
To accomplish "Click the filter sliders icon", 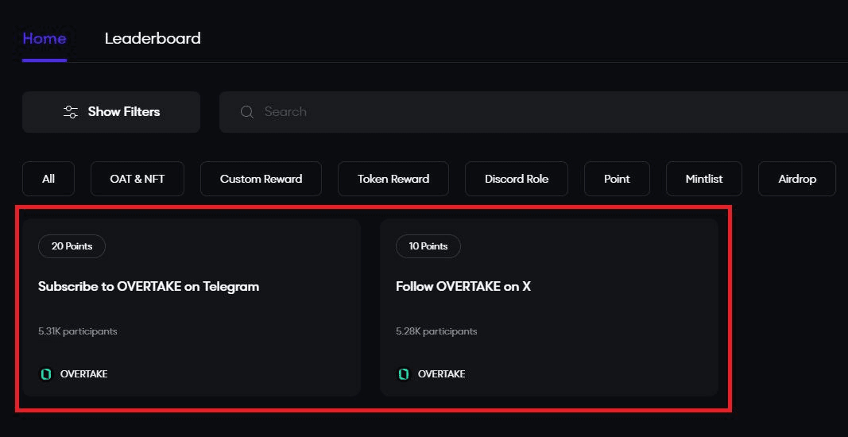I will 70,112.
